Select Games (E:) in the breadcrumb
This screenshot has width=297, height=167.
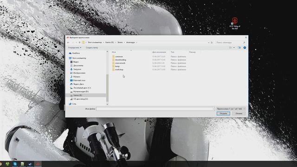pyautogui.click(x=110, y=42)
